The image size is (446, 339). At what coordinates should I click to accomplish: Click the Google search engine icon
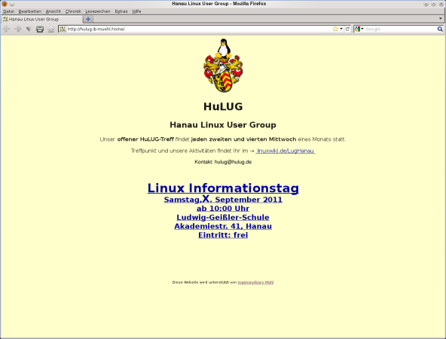[358, 29]
